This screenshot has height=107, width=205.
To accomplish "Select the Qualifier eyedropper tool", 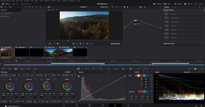I will [93, 69].
